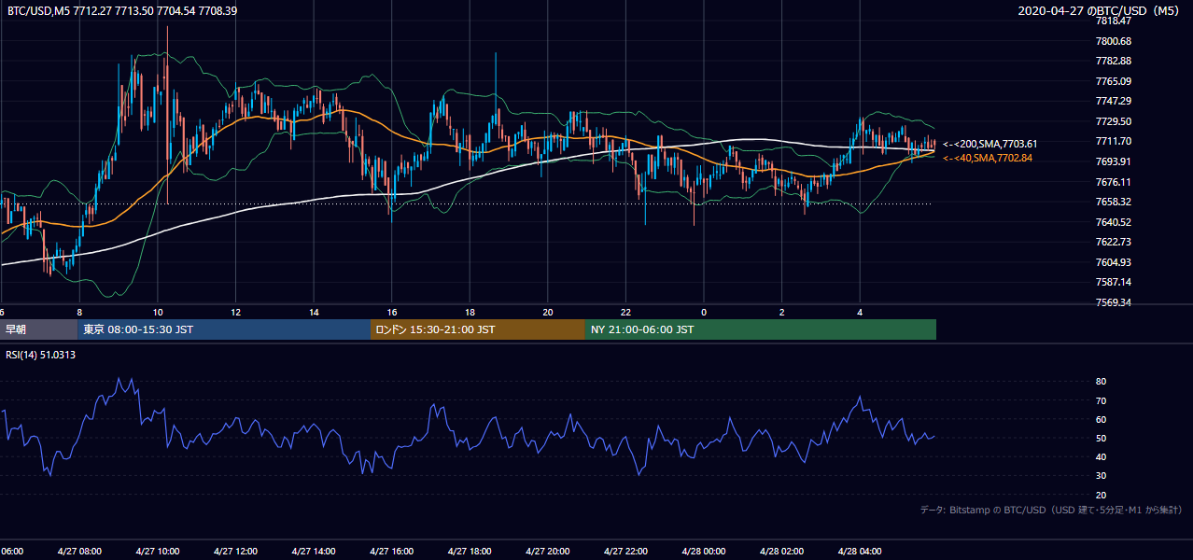Click the 4/27 10:00 bottom time label
The height and width of the screenshot is (560, 1193).
(157, 552)
